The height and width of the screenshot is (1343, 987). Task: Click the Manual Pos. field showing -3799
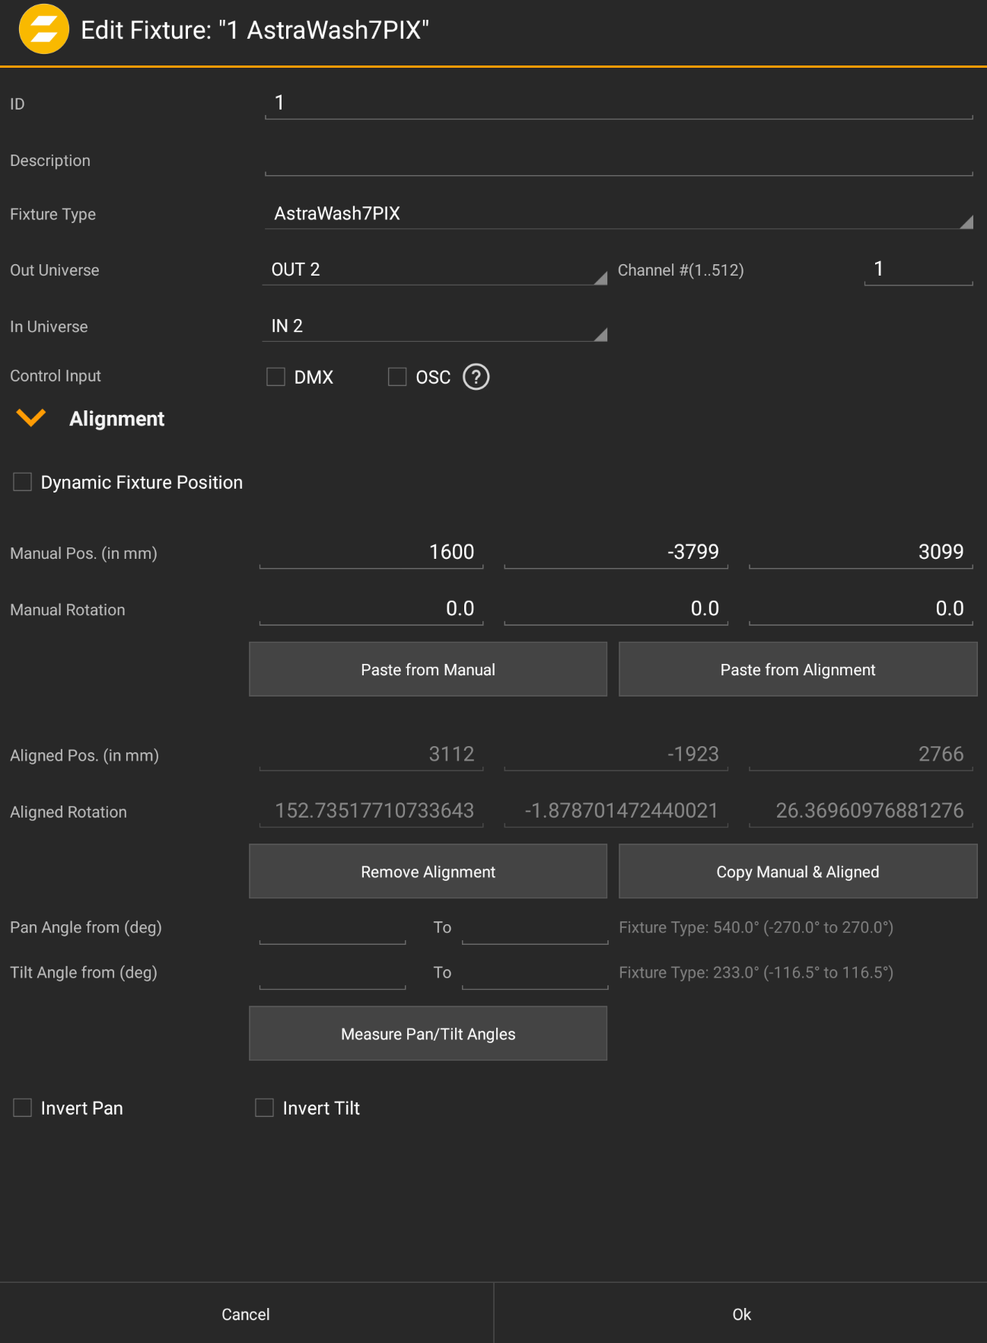click(x=616, y=552)
